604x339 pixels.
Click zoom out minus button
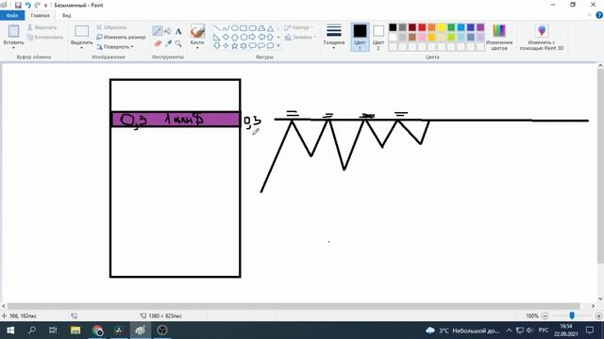click(545, 316)
